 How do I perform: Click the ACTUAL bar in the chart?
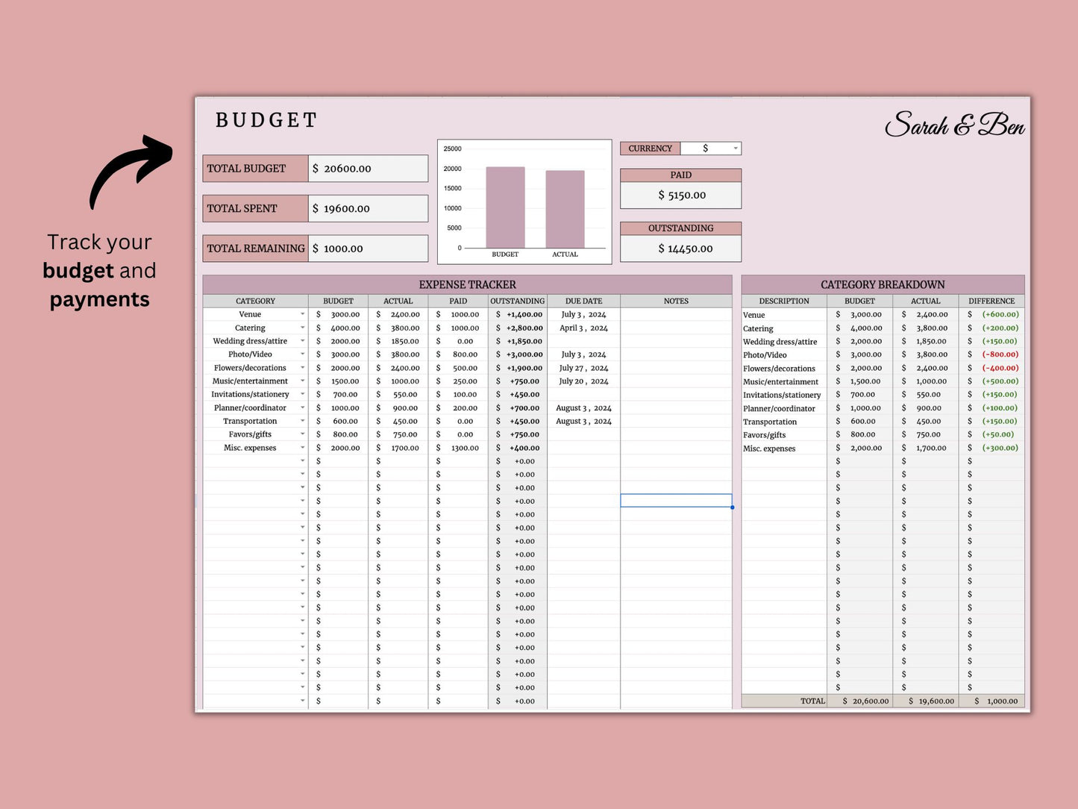tap(565, 209)
